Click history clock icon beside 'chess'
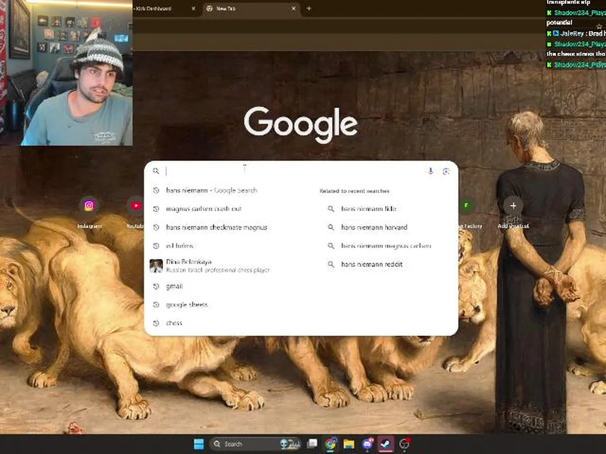 click(x=156, y=323)
